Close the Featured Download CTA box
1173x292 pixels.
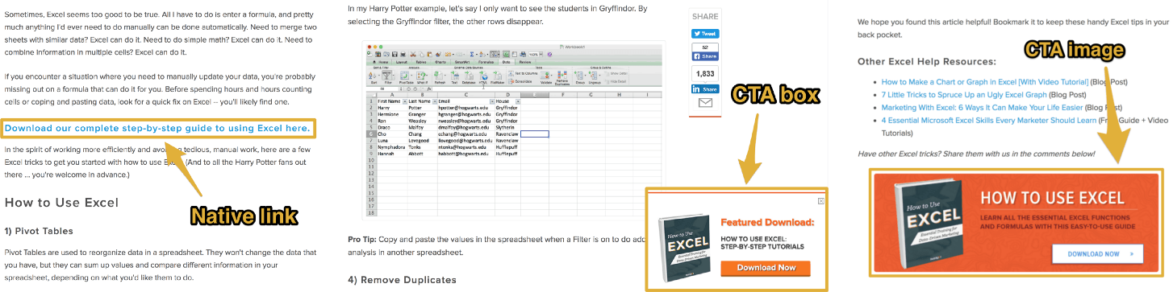tap(821, 201)
